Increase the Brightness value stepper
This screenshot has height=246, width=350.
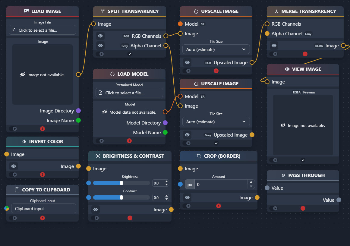click(166, 181)
